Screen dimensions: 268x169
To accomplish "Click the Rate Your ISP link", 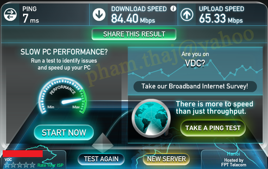I will pos(50,165).
